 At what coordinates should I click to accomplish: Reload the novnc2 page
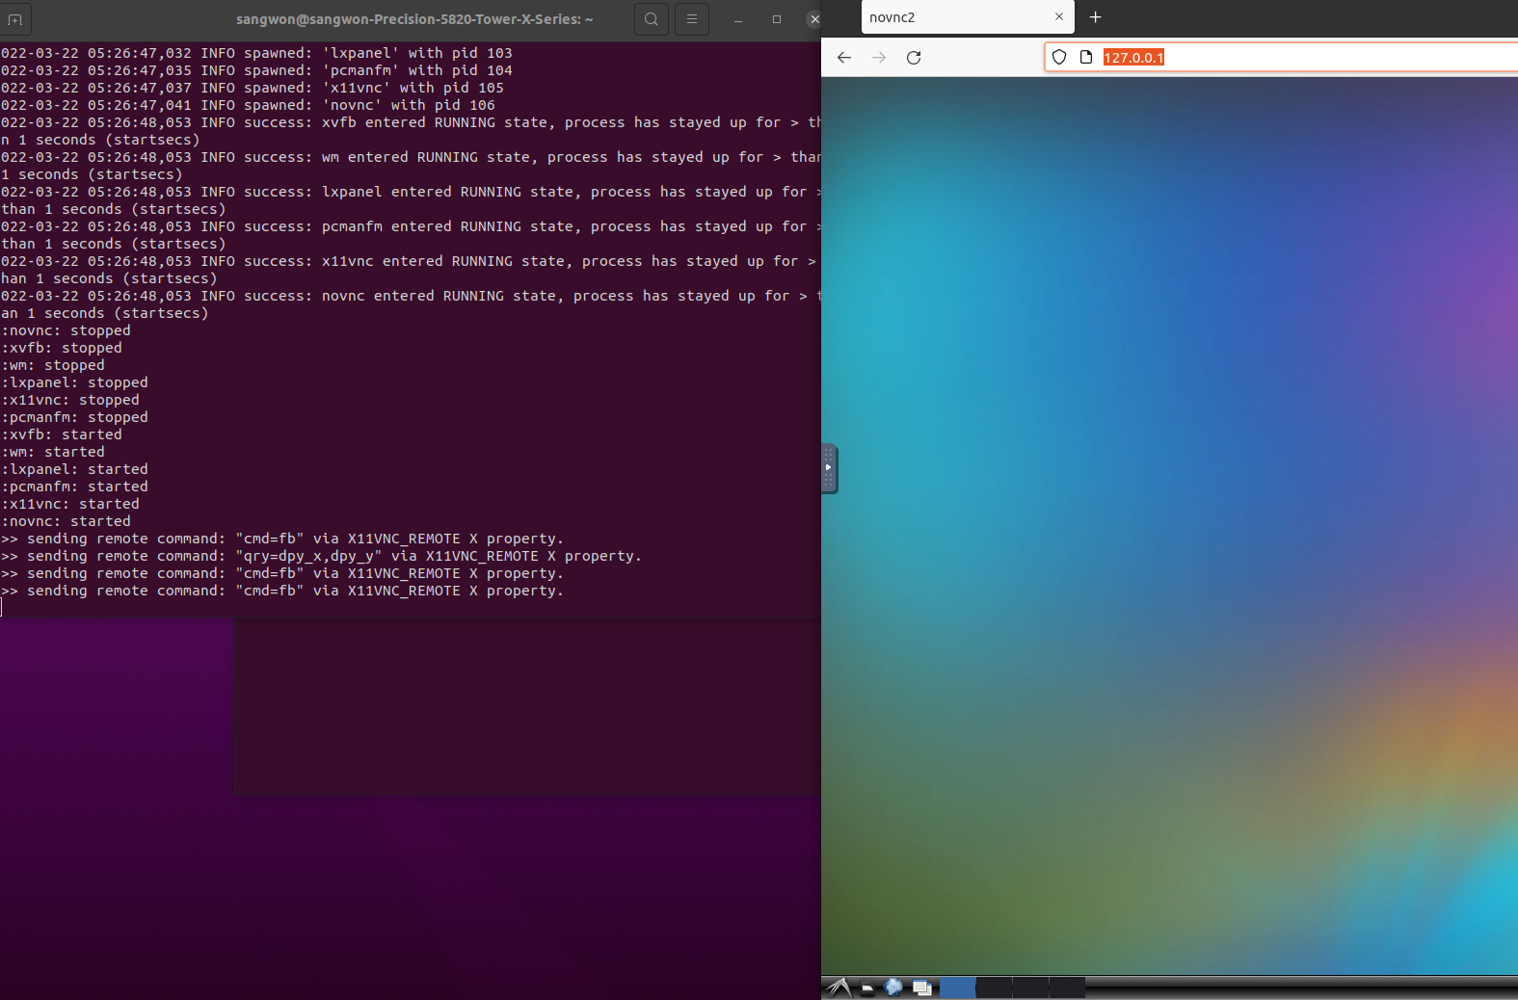(x=914, y=58)
